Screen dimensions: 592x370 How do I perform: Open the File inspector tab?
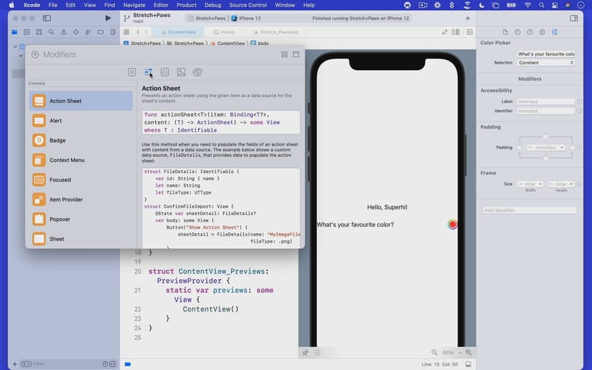click(x=506, y=32)
